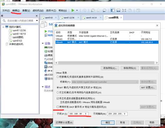Click the 子网掩码 input field
Screen dimensions: 165x128
[x=117, y=114]
